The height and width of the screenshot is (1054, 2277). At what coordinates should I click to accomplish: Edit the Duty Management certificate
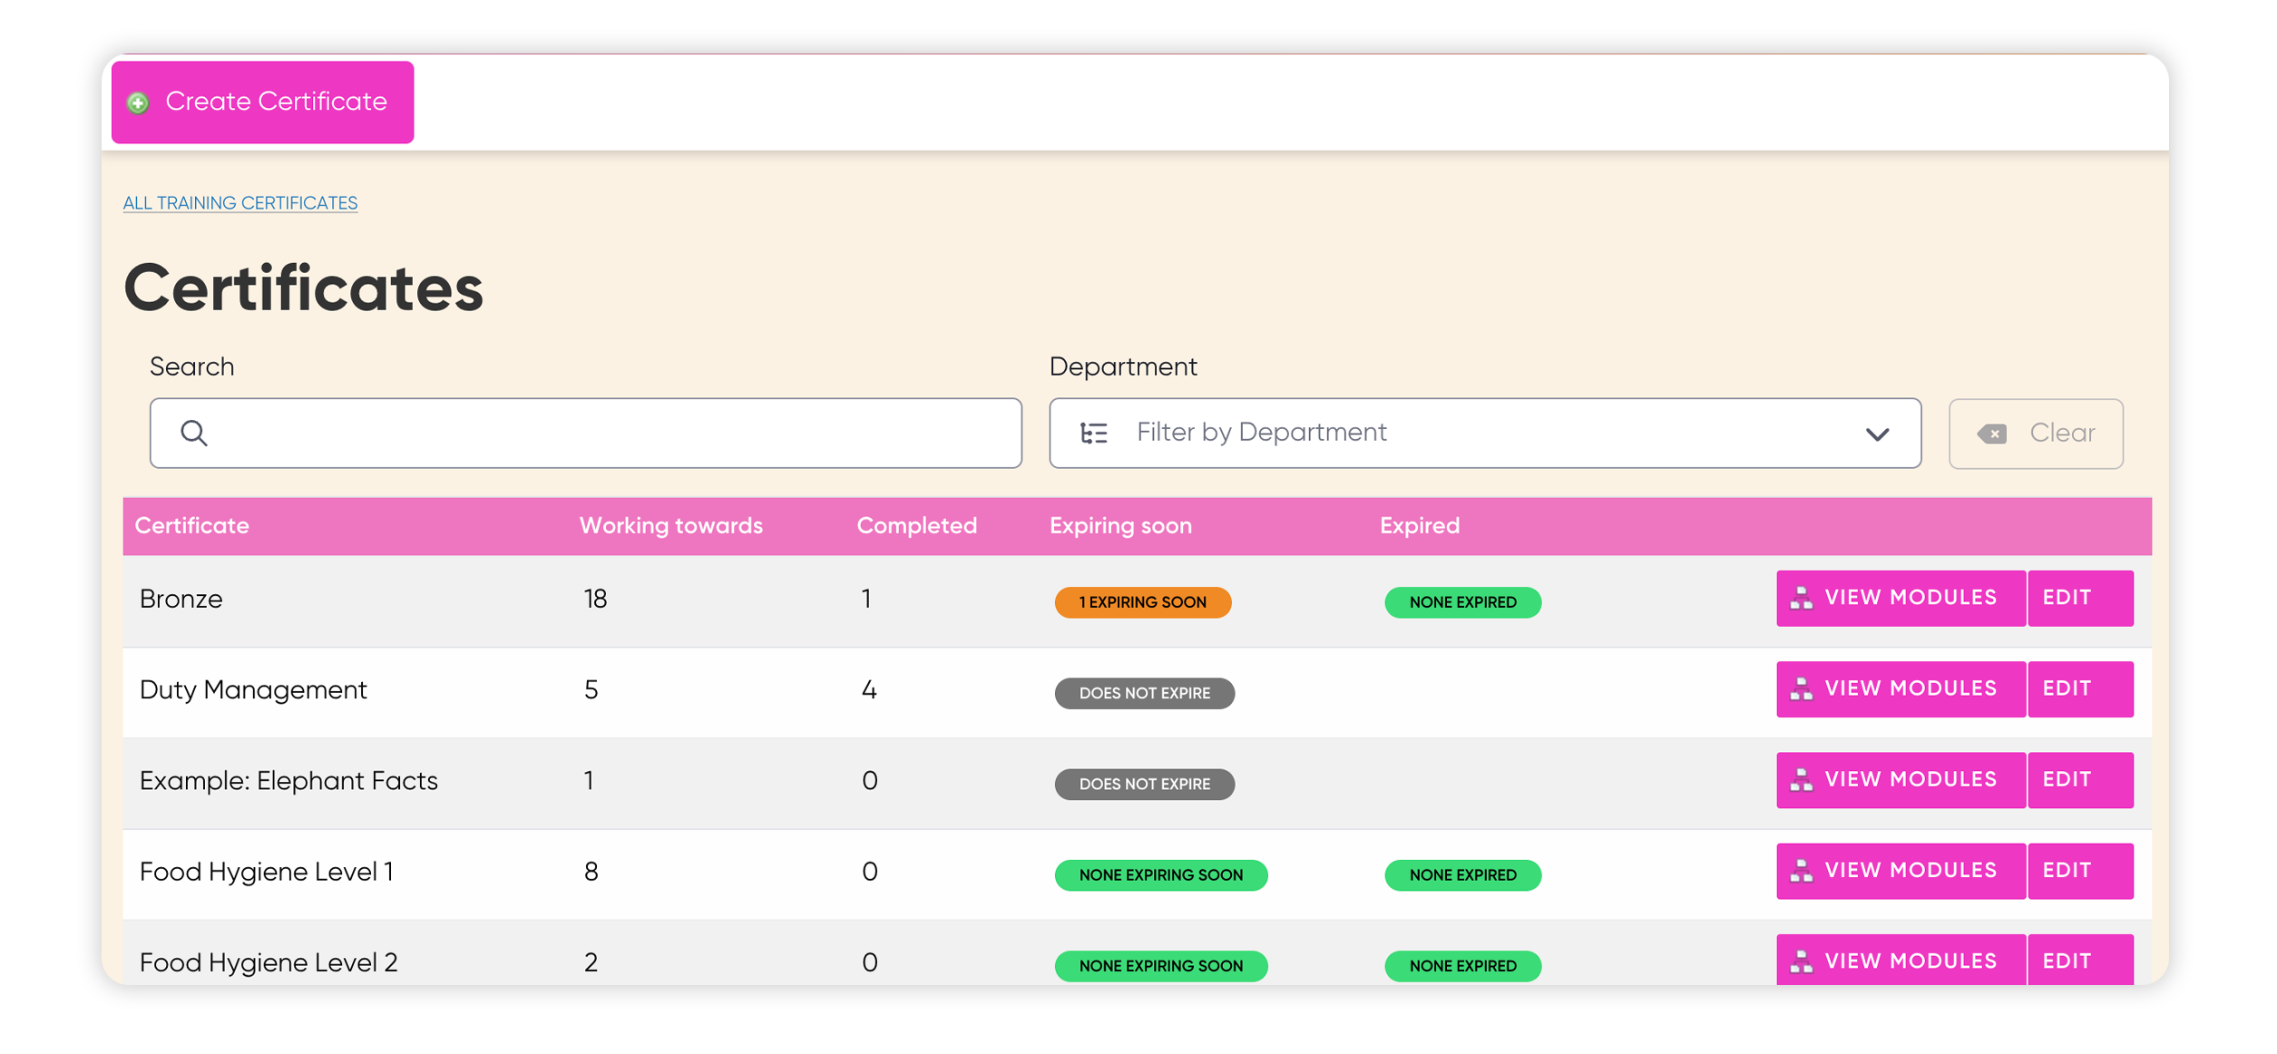pos(2080,689)
